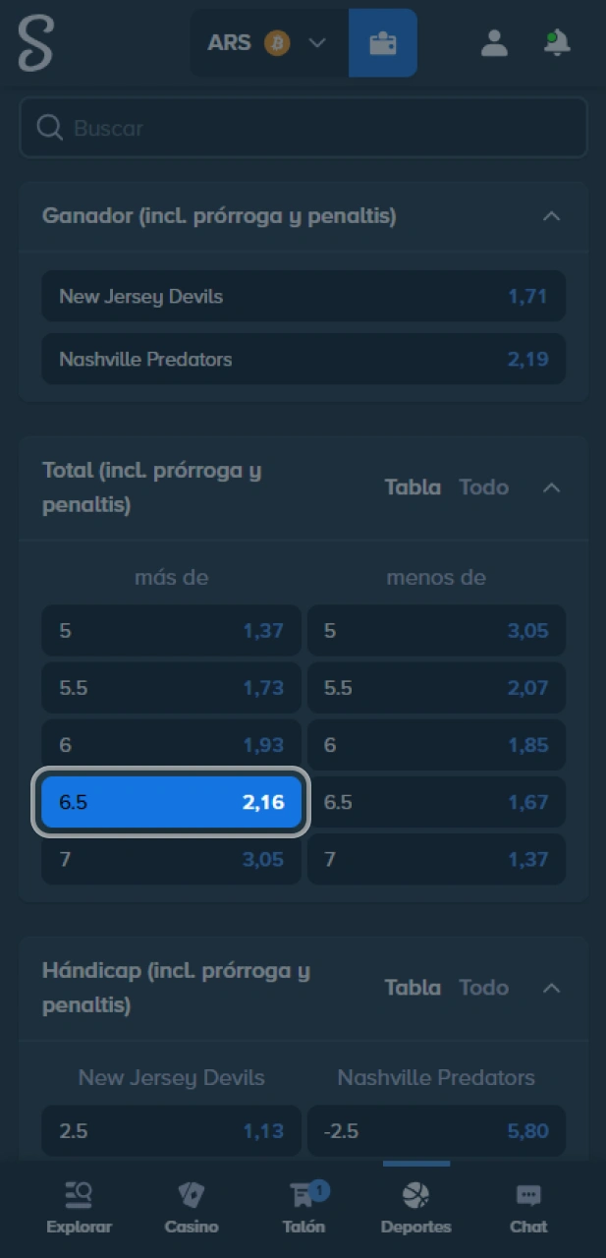606x1258 pixels.
Task: Collapse the Total section chevron
Action: (551, 486)
